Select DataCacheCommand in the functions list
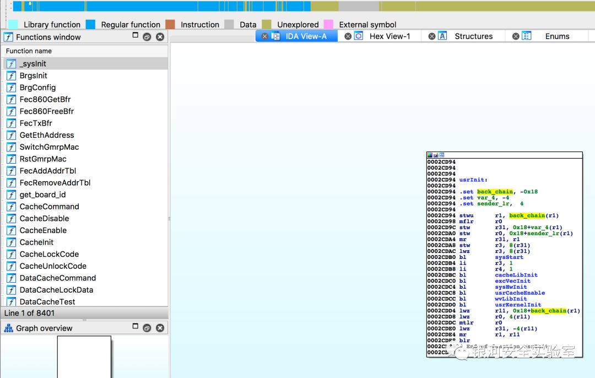595x378 pixels. [x=85, y=278]
